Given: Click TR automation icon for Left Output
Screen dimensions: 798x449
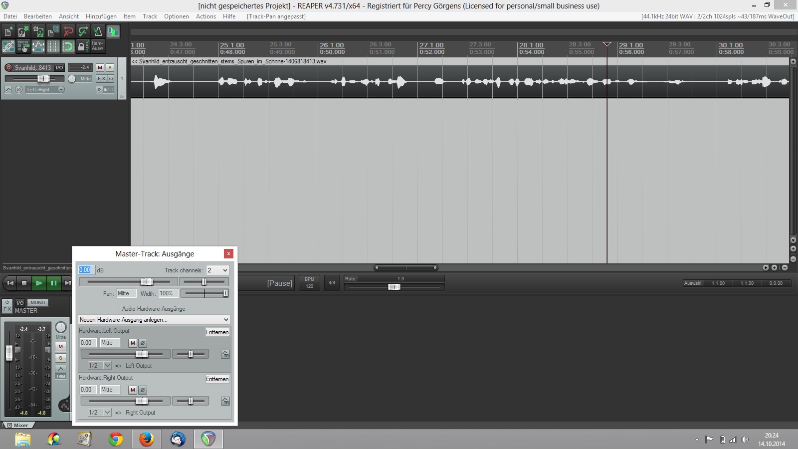Looking at the screenshot, I should 225,354.
